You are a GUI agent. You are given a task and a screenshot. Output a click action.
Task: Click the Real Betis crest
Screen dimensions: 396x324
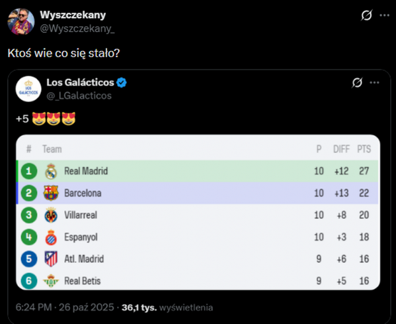pyautogui.click(x=51, y=281)
